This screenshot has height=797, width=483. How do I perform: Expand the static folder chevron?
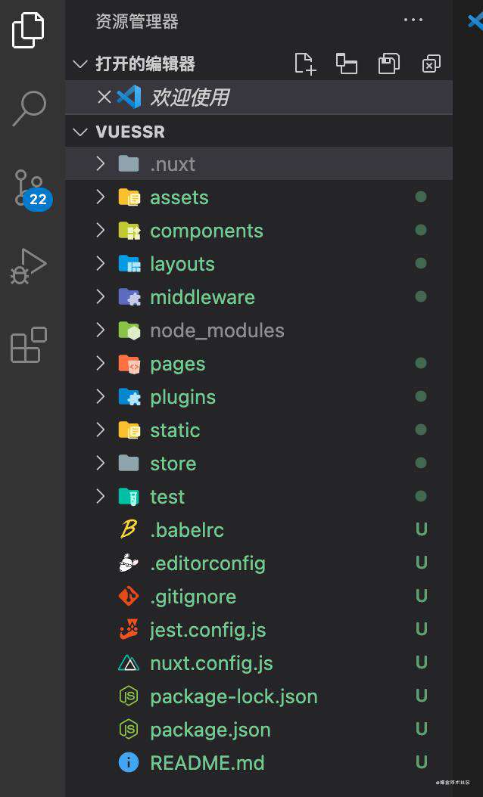(101, 430)
